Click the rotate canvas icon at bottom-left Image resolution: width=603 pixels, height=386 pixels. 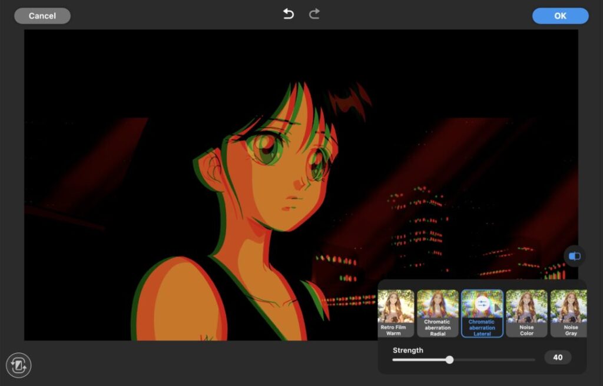pyautogui.click(x=19, y=365)
